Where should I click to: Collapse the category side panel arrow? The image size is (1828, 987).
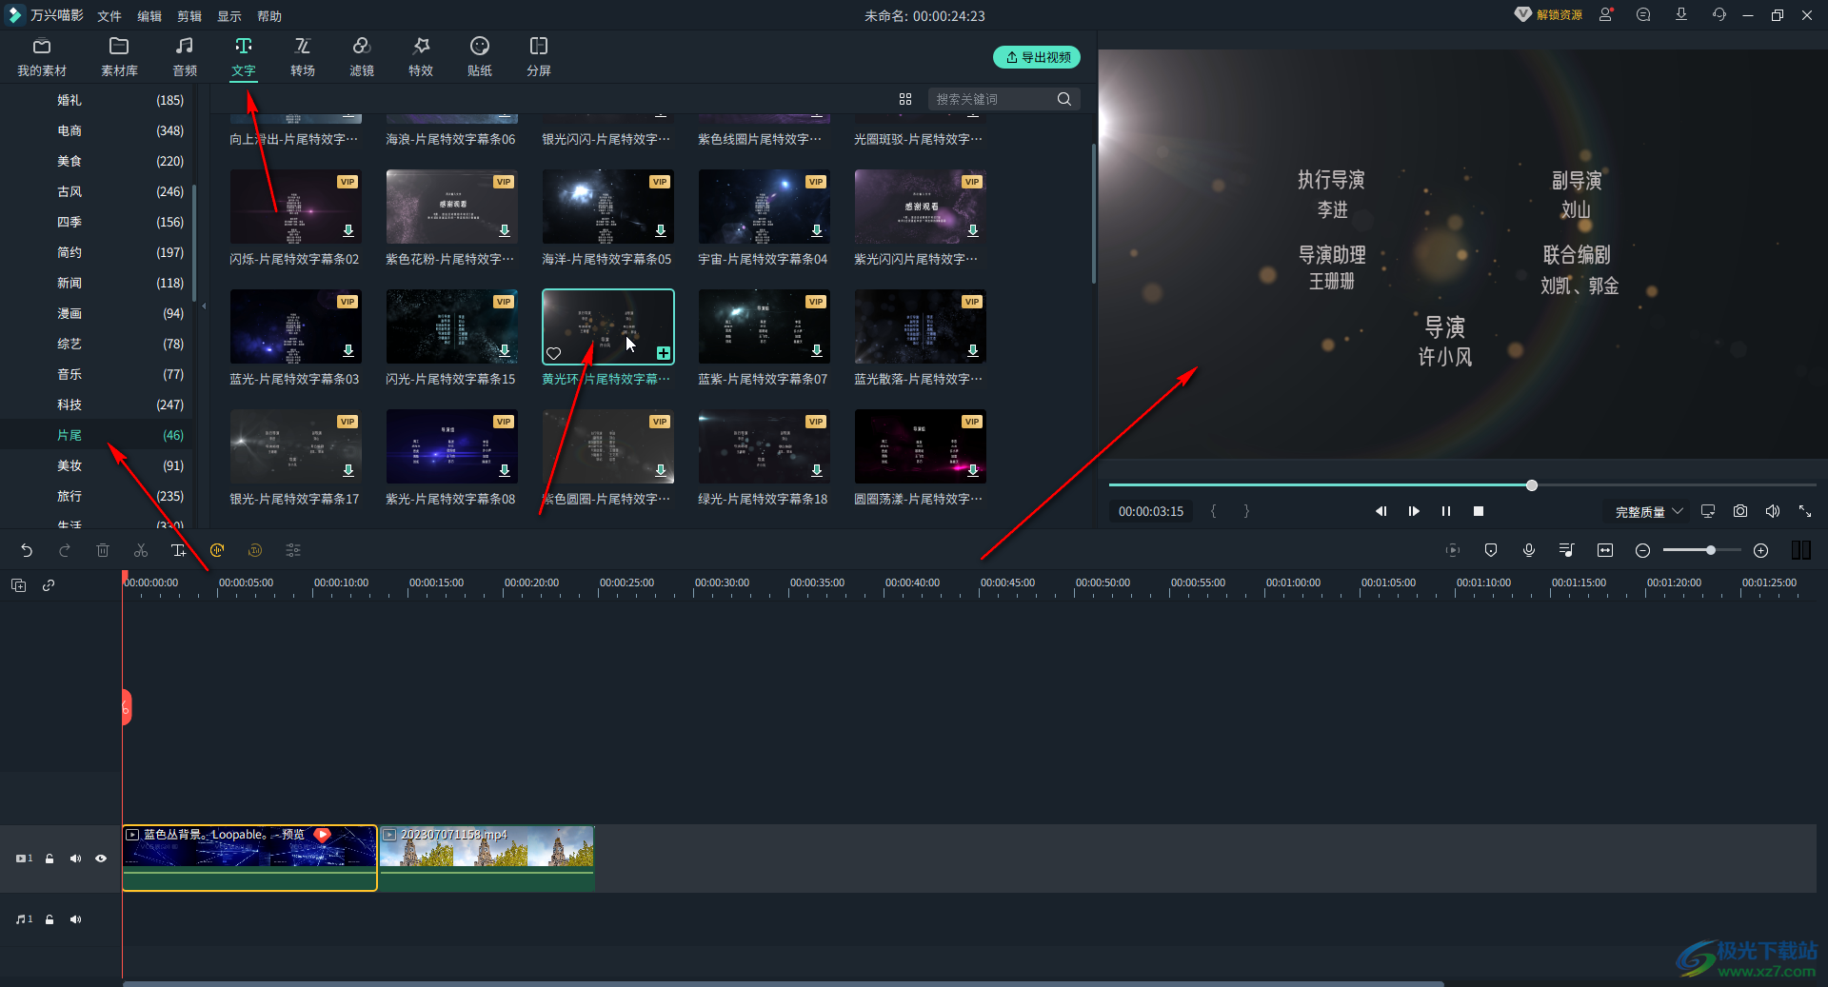(x=204, y=306)
